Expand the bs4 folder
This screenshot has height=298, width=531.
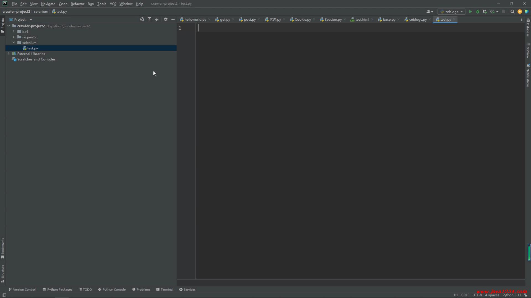(14, 31)
